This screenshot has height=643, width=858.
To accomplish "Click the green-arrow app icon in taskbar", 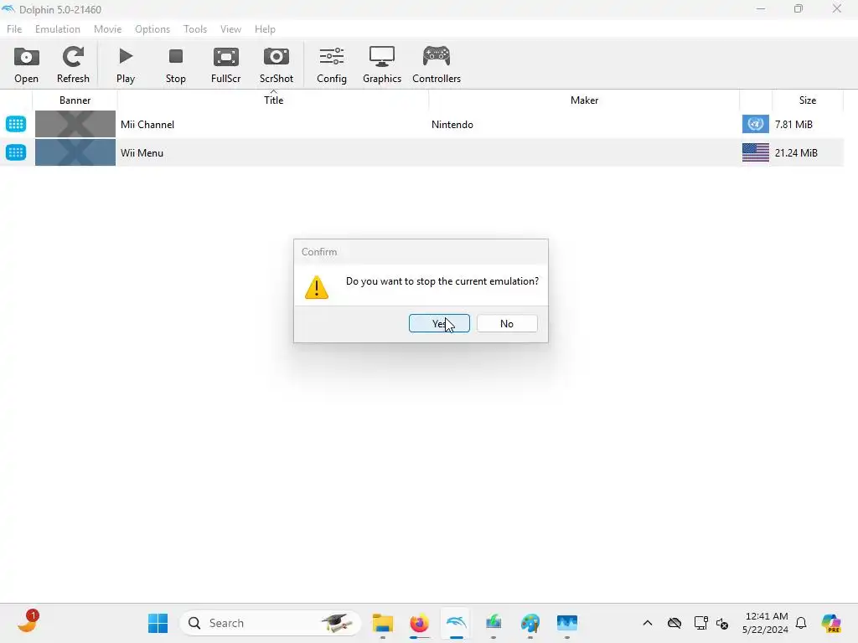I will (493, 623).
